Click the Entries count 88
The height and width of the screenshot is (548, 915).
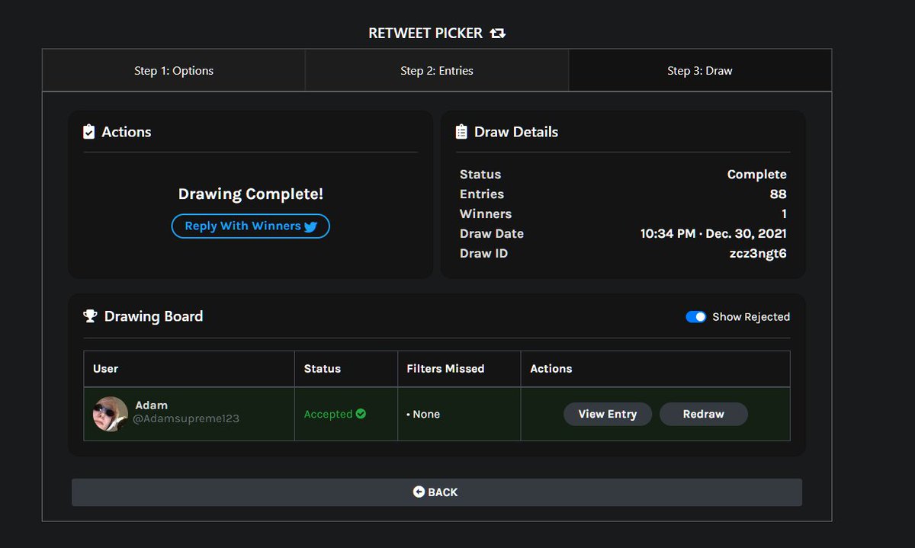(779, 194)
